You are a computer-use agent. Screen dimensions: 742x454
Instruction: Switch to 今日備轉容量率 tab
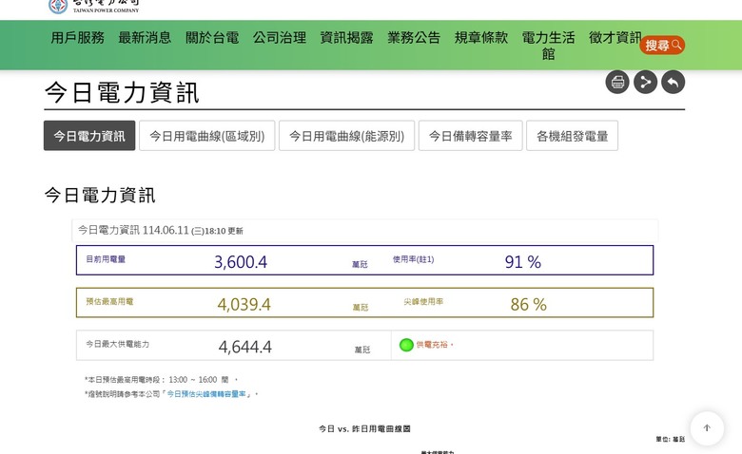(x=470, y=136)
